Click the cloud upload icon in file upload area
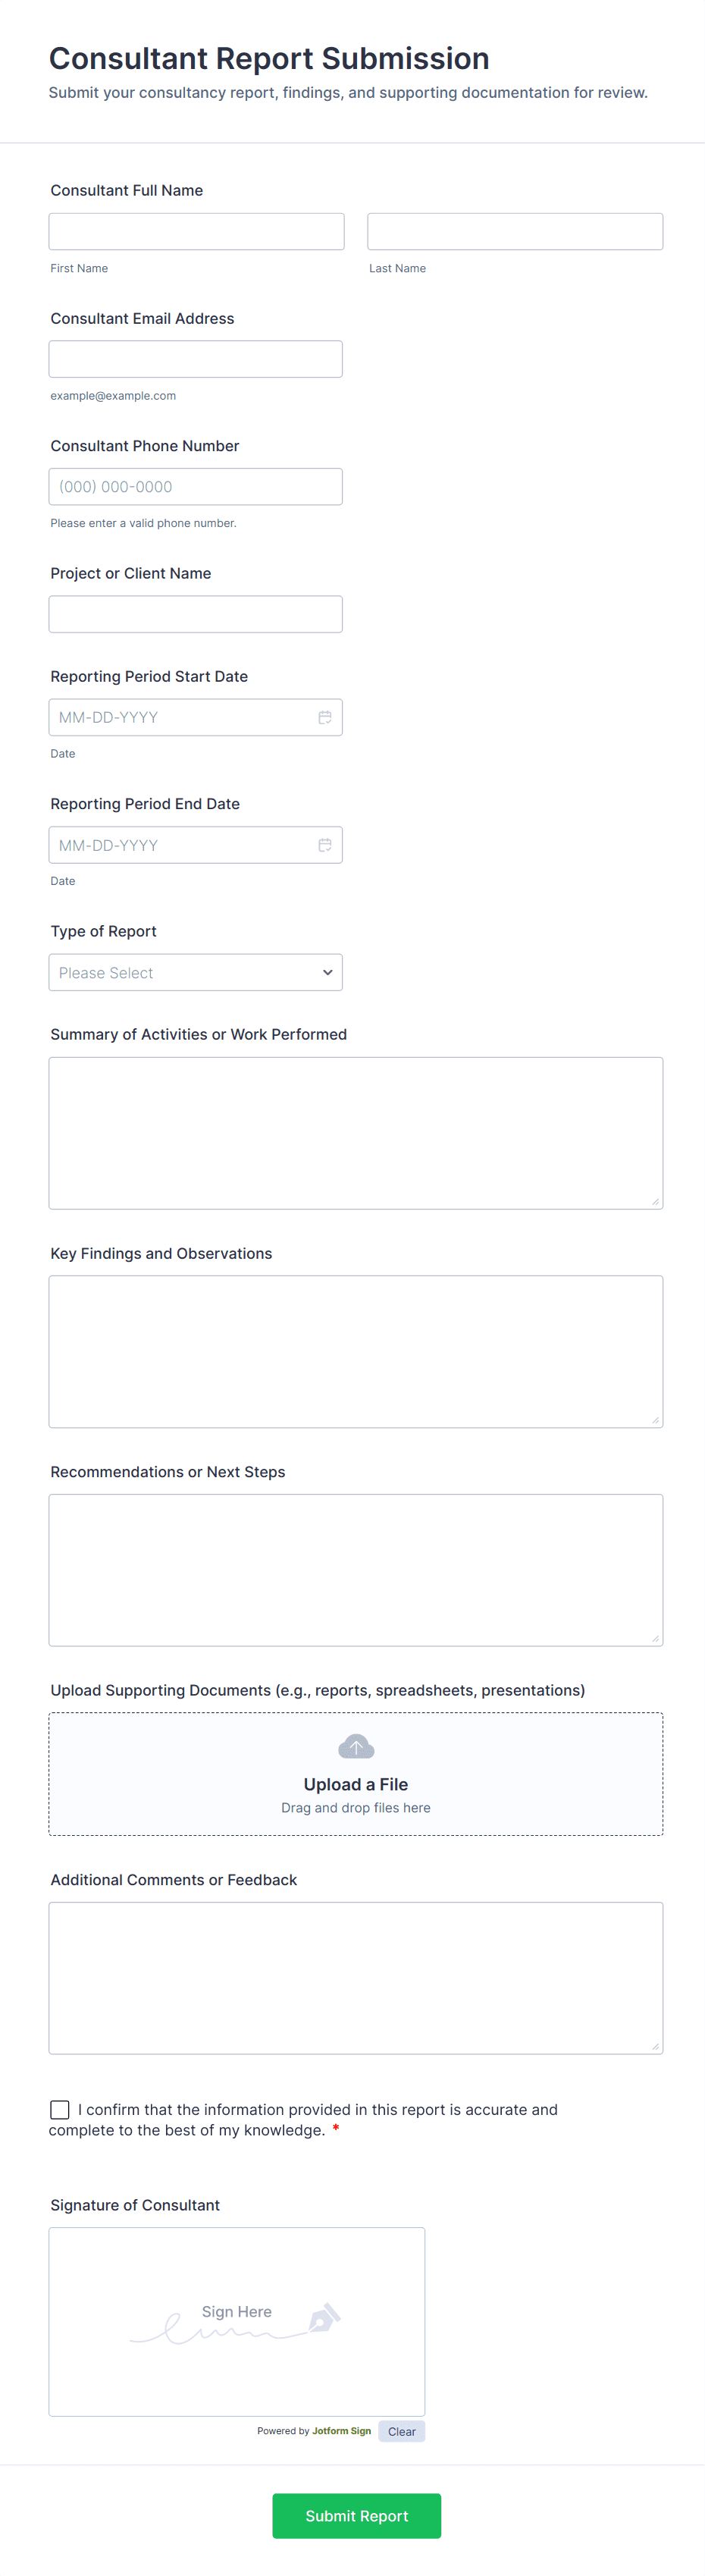The width and height of the screenshot is (705, 2576). 355,1746
